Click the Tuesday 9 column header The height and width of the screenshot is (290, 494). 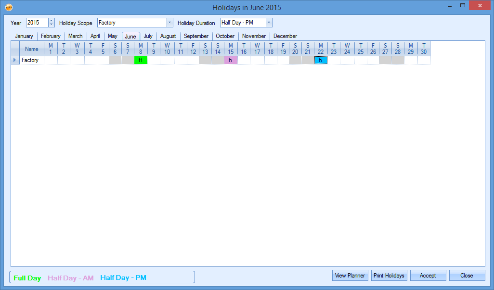pyautogui.click(x=154, y=49)
